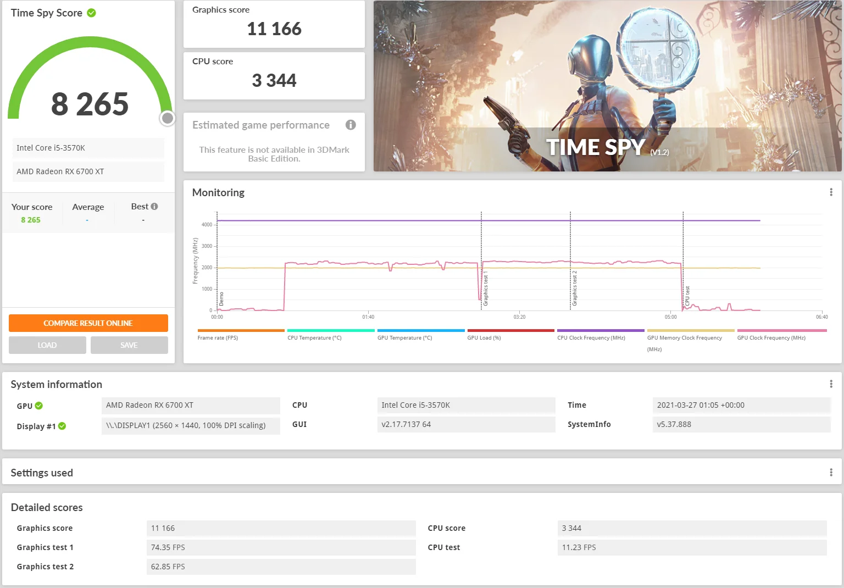Click the Detailed scores section header

47,507
